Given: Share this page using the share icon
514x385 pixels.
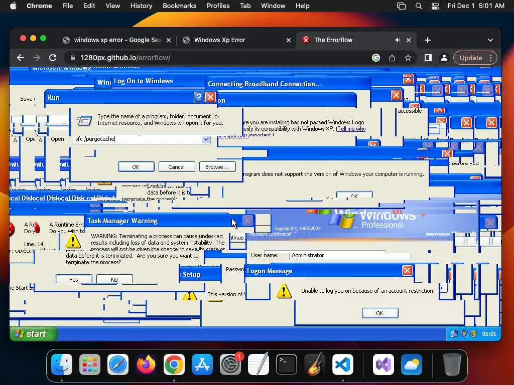Looking at the screenshot, I should click(392, 58).
